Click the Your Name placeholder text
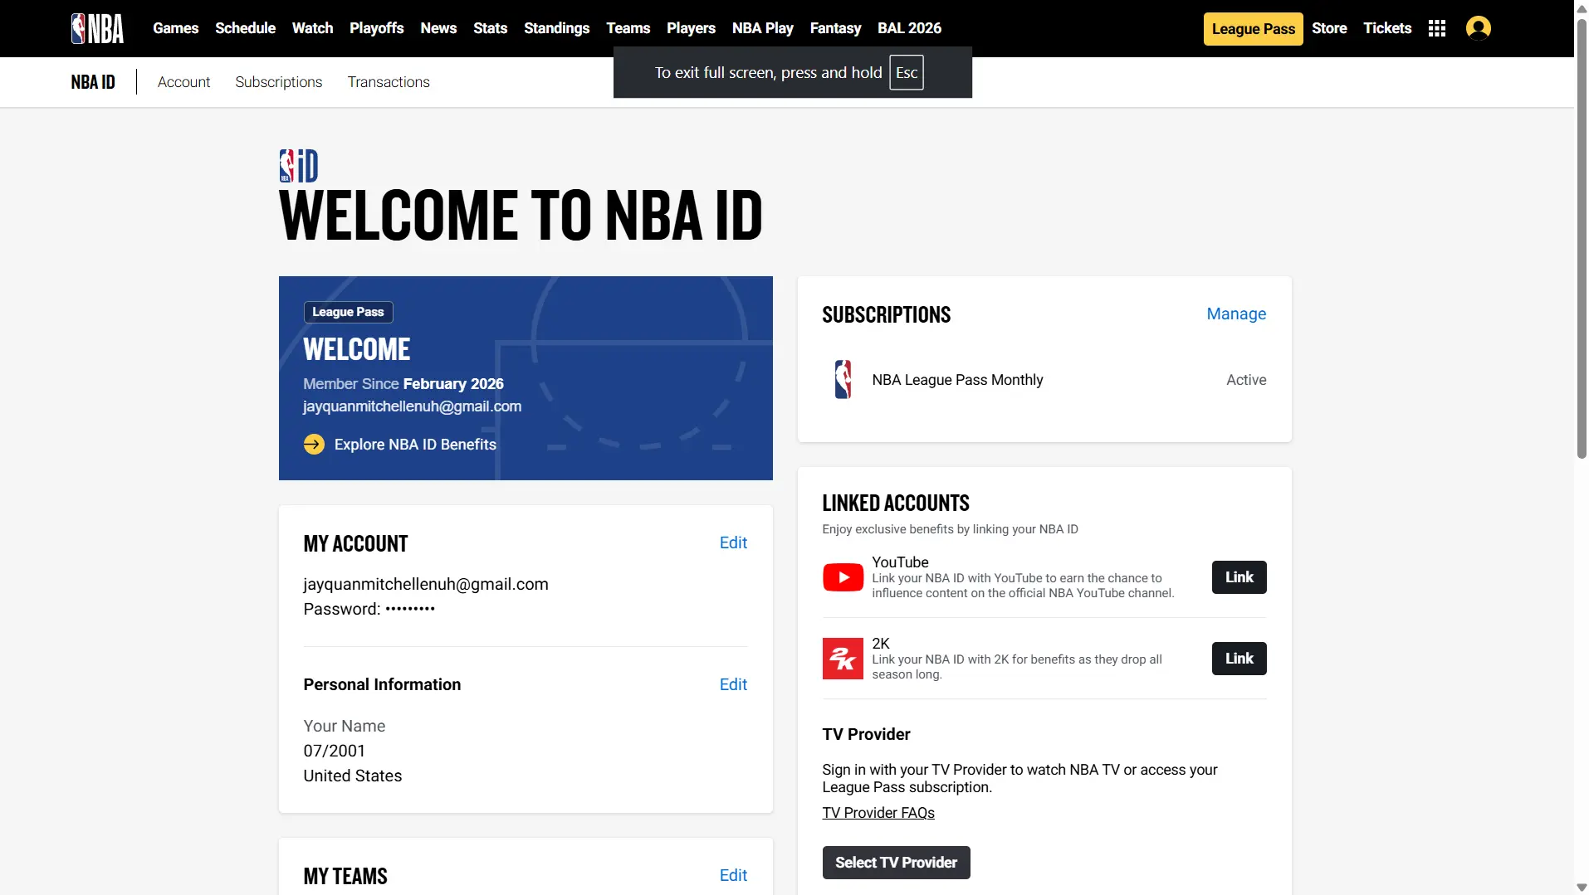Image resolution: width=1589 pixels, height=895 pixels. click(345, 726)
